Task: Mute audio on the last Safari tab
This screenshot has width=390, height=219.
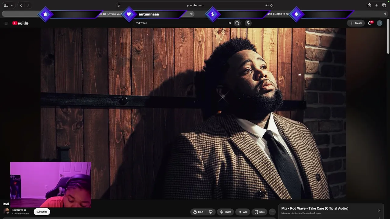Action: tap(385, 14)
